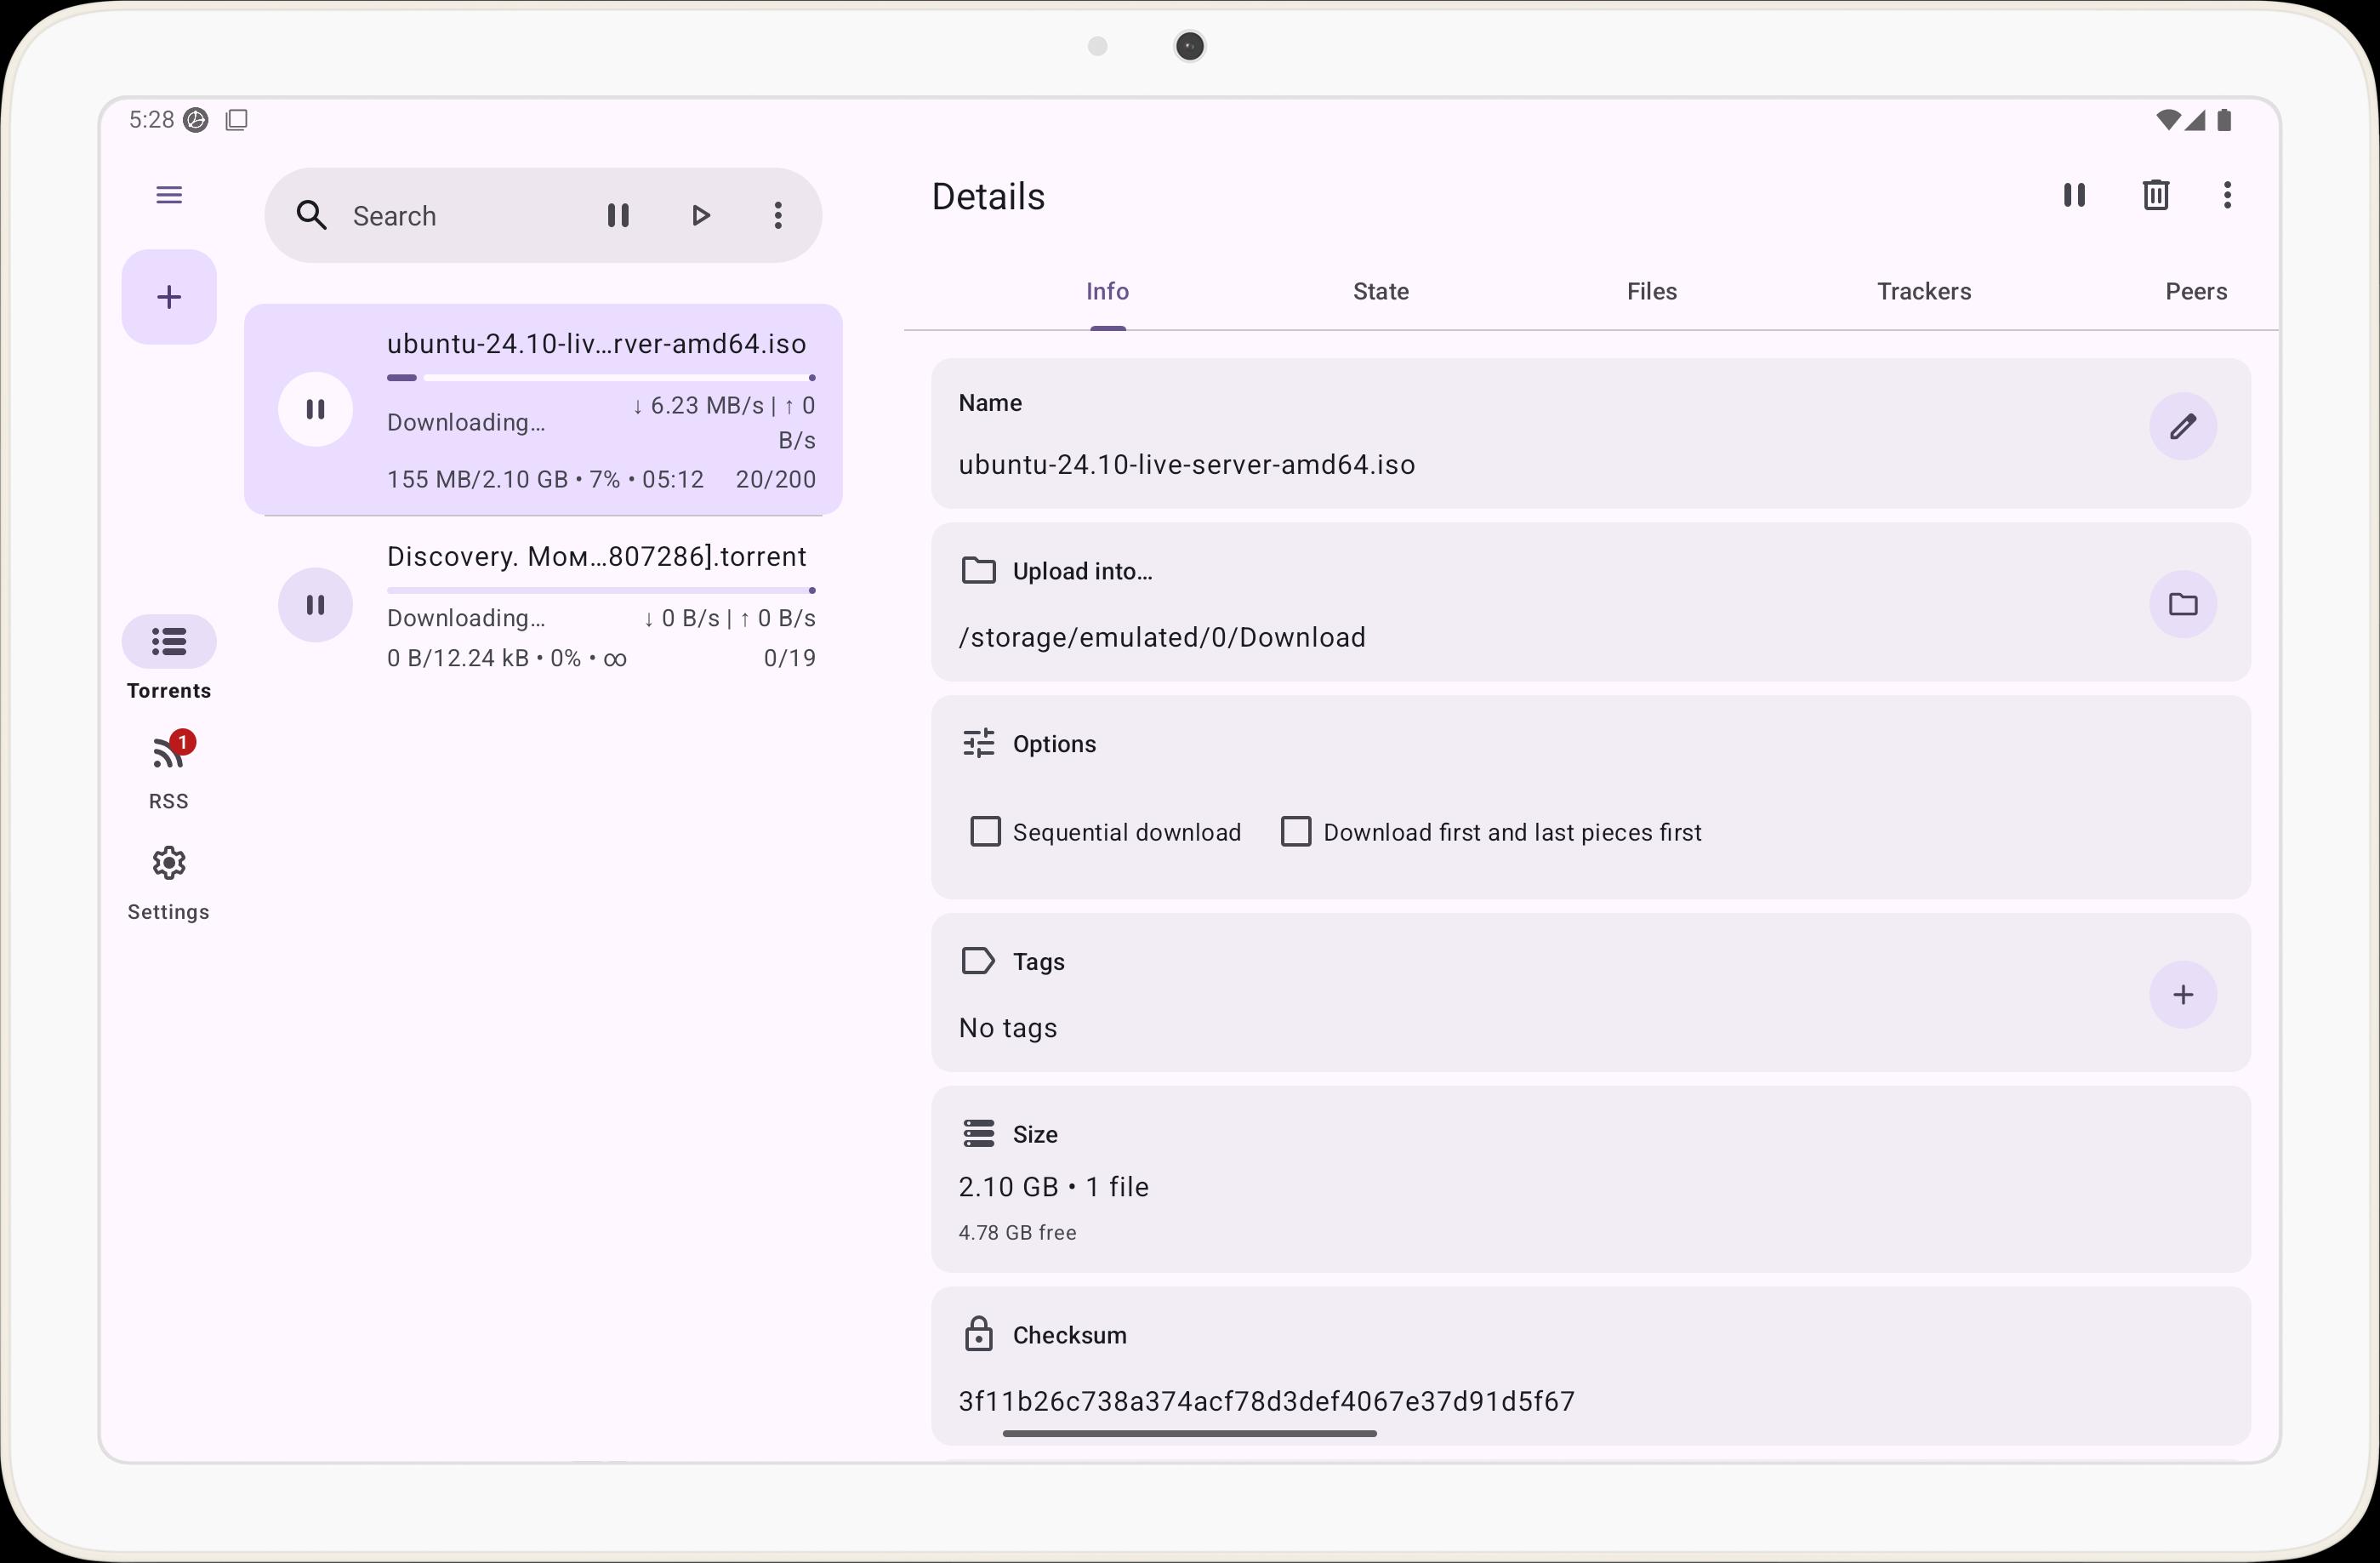This screenshot has width=2380, height=1563.
Task: Choose download folder via folder button
Action: 2182,604
